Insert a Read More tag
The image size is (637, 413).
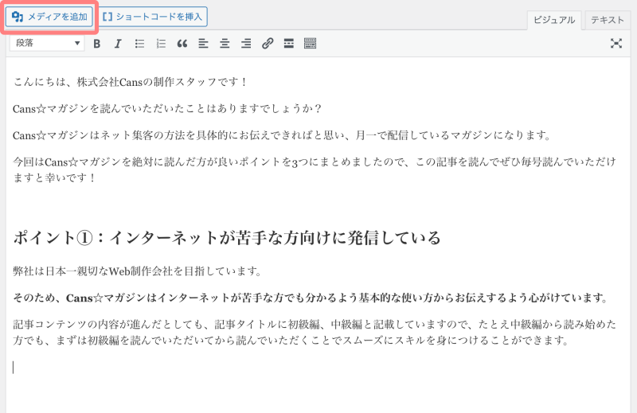289,44
